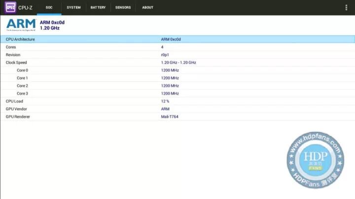Open the ABOUT tab

(x=147, y=7)
